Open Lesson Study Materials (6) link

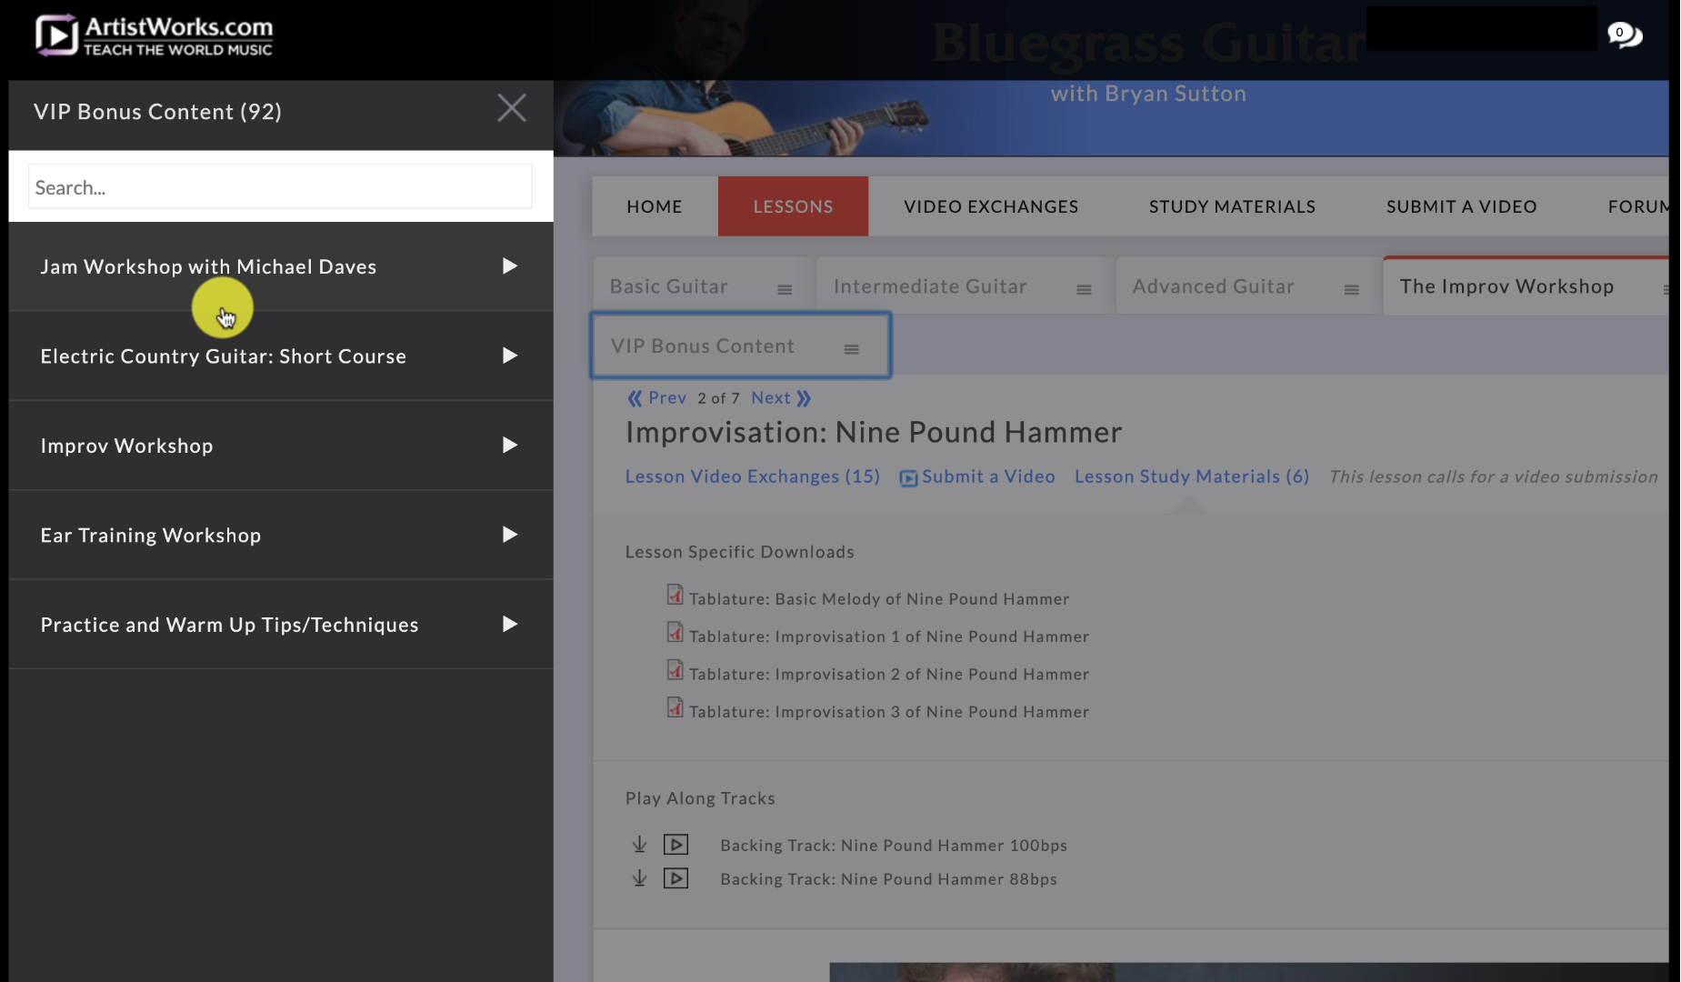pos(1192,476)
